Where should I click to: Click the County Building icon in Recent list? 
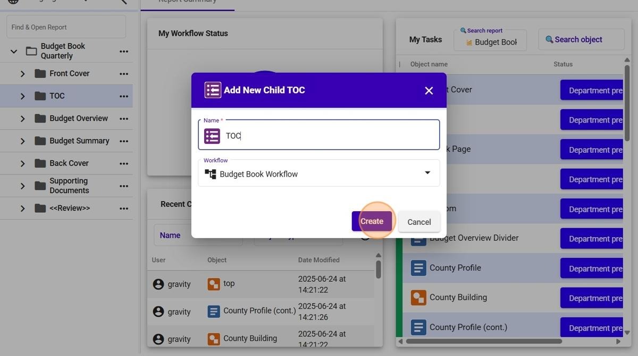tap(214, 339)
